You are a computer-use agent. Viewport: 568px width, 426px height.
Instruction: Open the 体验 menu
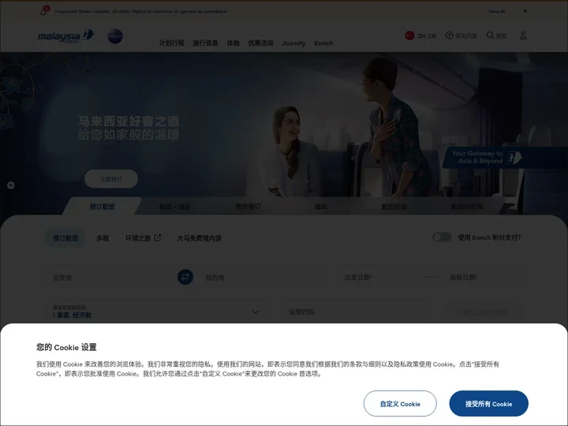(234, 43)
